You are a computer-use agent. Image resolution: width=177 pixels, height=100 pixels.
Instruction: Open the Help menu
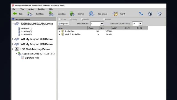point(51,9)
